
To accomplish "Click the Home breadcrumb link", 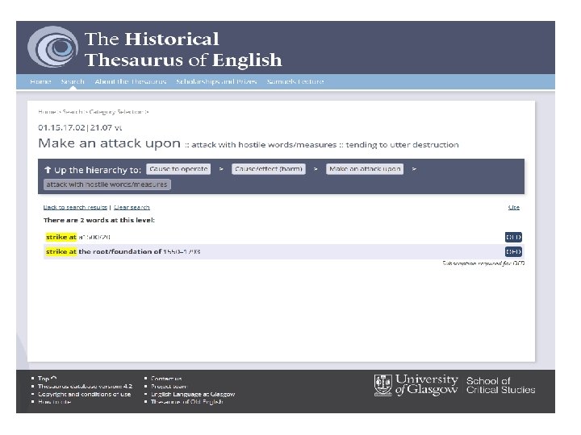I will click(x=47, y=112).
